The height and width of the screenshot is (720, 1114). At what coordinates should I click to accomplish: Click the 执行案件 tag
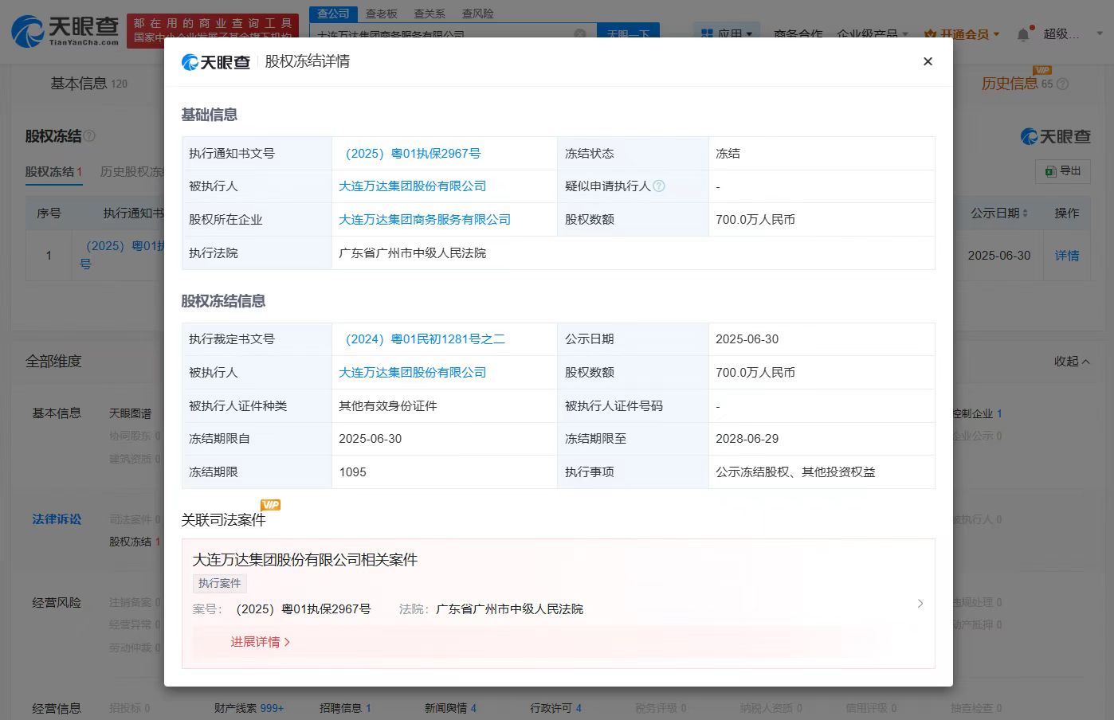[220, 583]
